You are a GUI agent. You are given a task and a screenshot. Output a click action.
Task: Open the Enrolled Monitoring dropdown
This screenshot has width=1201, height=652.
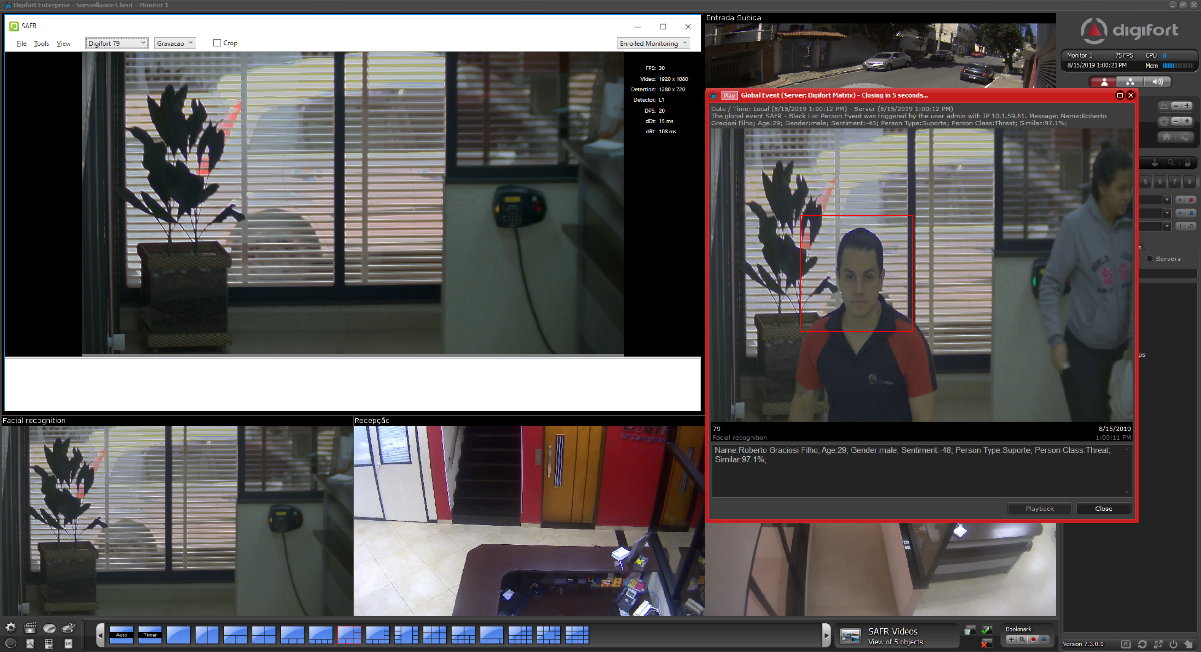(653, 43)
